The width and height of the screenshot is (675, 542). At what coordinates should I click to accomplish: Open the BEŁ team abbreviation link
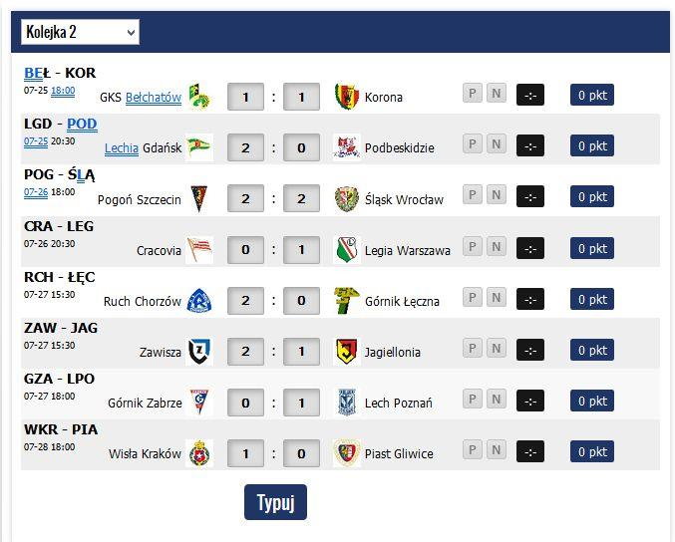pos(37,73)
